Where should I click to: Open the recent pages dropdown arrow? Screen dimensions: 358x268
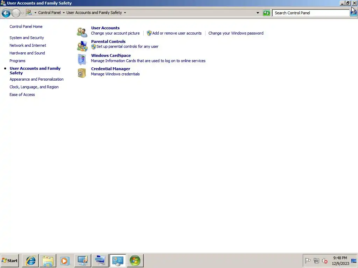pyautogui.click(x=22, y=13)
